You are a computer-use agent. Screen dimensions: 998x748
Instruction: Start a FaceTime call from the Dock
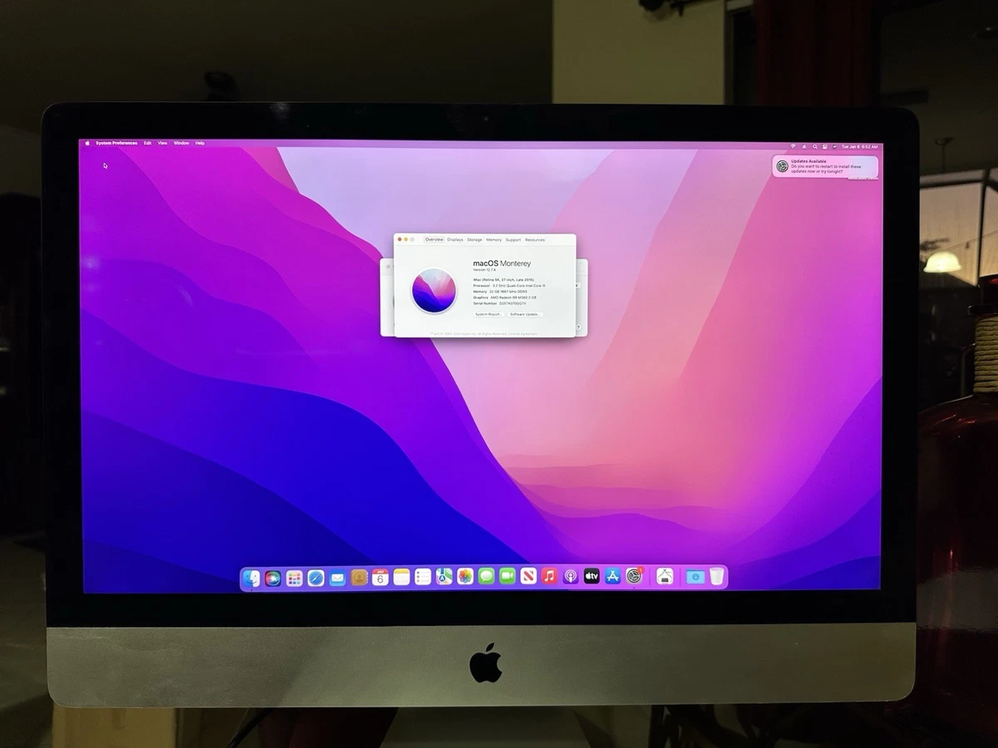coord(506,578)
